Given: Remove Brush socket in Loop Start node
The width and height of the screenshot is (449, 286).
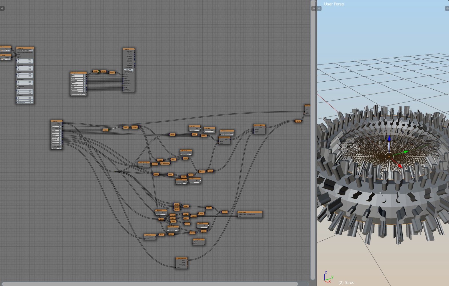Looking at the screenshot, I should coord(61,127).
